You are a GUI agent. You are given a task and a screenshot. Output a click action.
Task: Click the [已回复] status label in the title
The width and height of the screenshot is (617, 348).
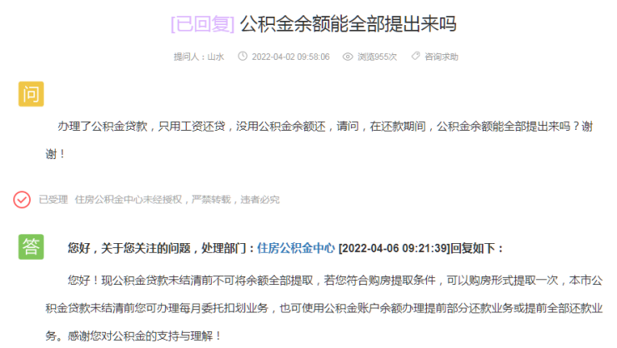[x=203, y=24]
